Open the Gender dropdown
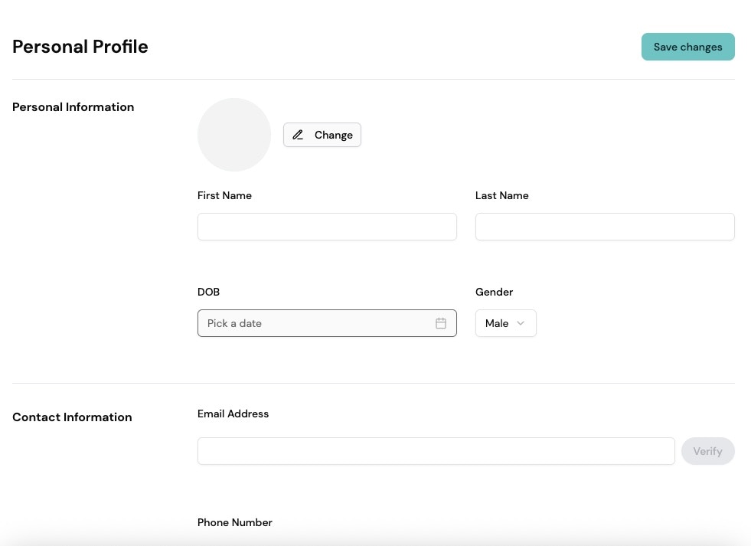Image resolution: width=751 pixels, height=546 pixels. [505, 323]
